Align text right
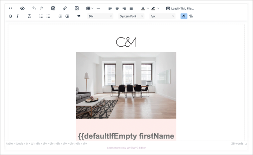253x155 pixels. (x=124, y=8)
